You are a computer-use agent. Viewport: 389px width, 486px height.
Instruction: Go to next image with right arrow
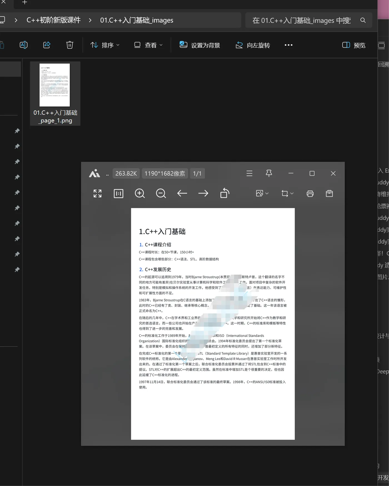[x=203, y=193]
